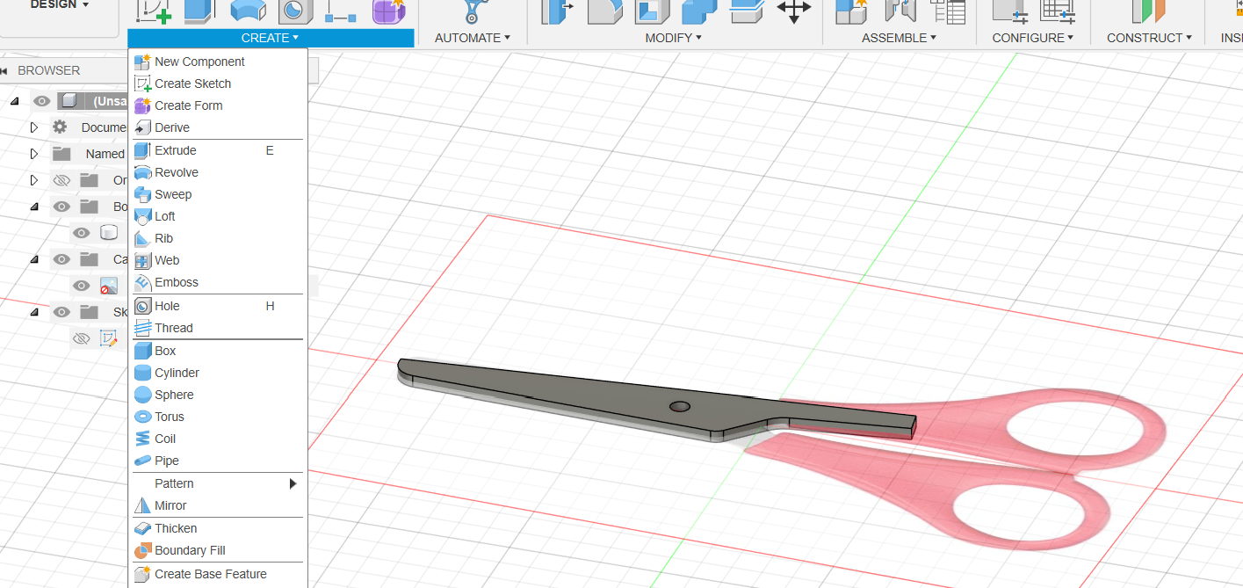Viewport: 1243px width, 588px height.
Task: Select Torus from the Create menu
Action: [218, 417]
